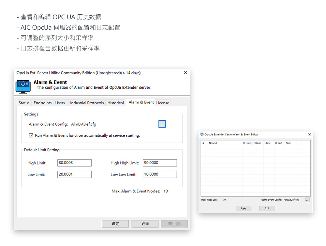Click the High Limit input field
The height and width of the screenshot is (246, 326).
pyautogui.click(x=74, y=163)
